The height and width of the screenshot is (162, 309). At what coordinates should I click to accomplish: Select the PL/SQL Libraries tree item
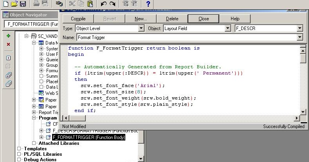[43, 154]
